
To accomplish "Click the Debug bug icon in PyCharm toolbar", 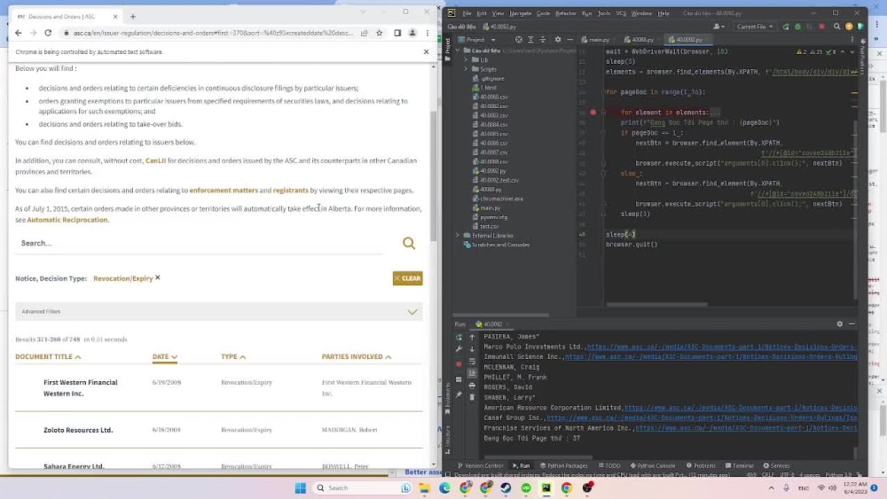I will point(797,27).
